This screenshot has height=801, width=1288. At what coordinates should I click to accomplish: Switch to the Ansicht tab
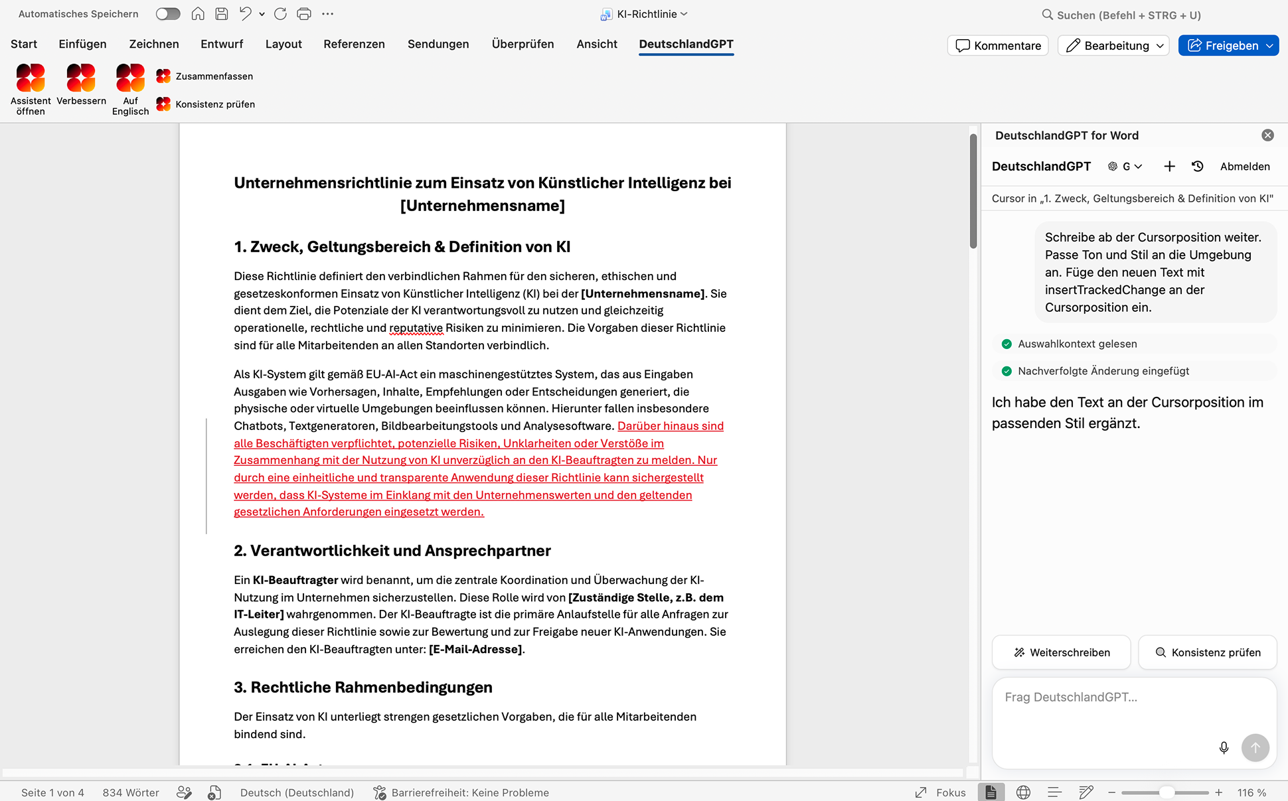tap(597, 44)
